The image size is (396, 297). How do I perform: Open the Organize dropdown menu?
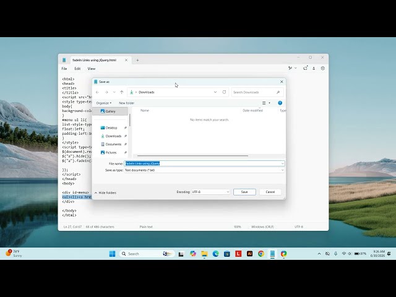[x=104, y=103]
